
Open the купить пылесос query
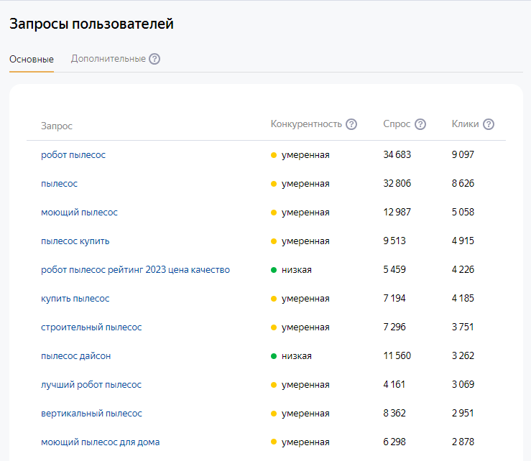pos(75,299)
